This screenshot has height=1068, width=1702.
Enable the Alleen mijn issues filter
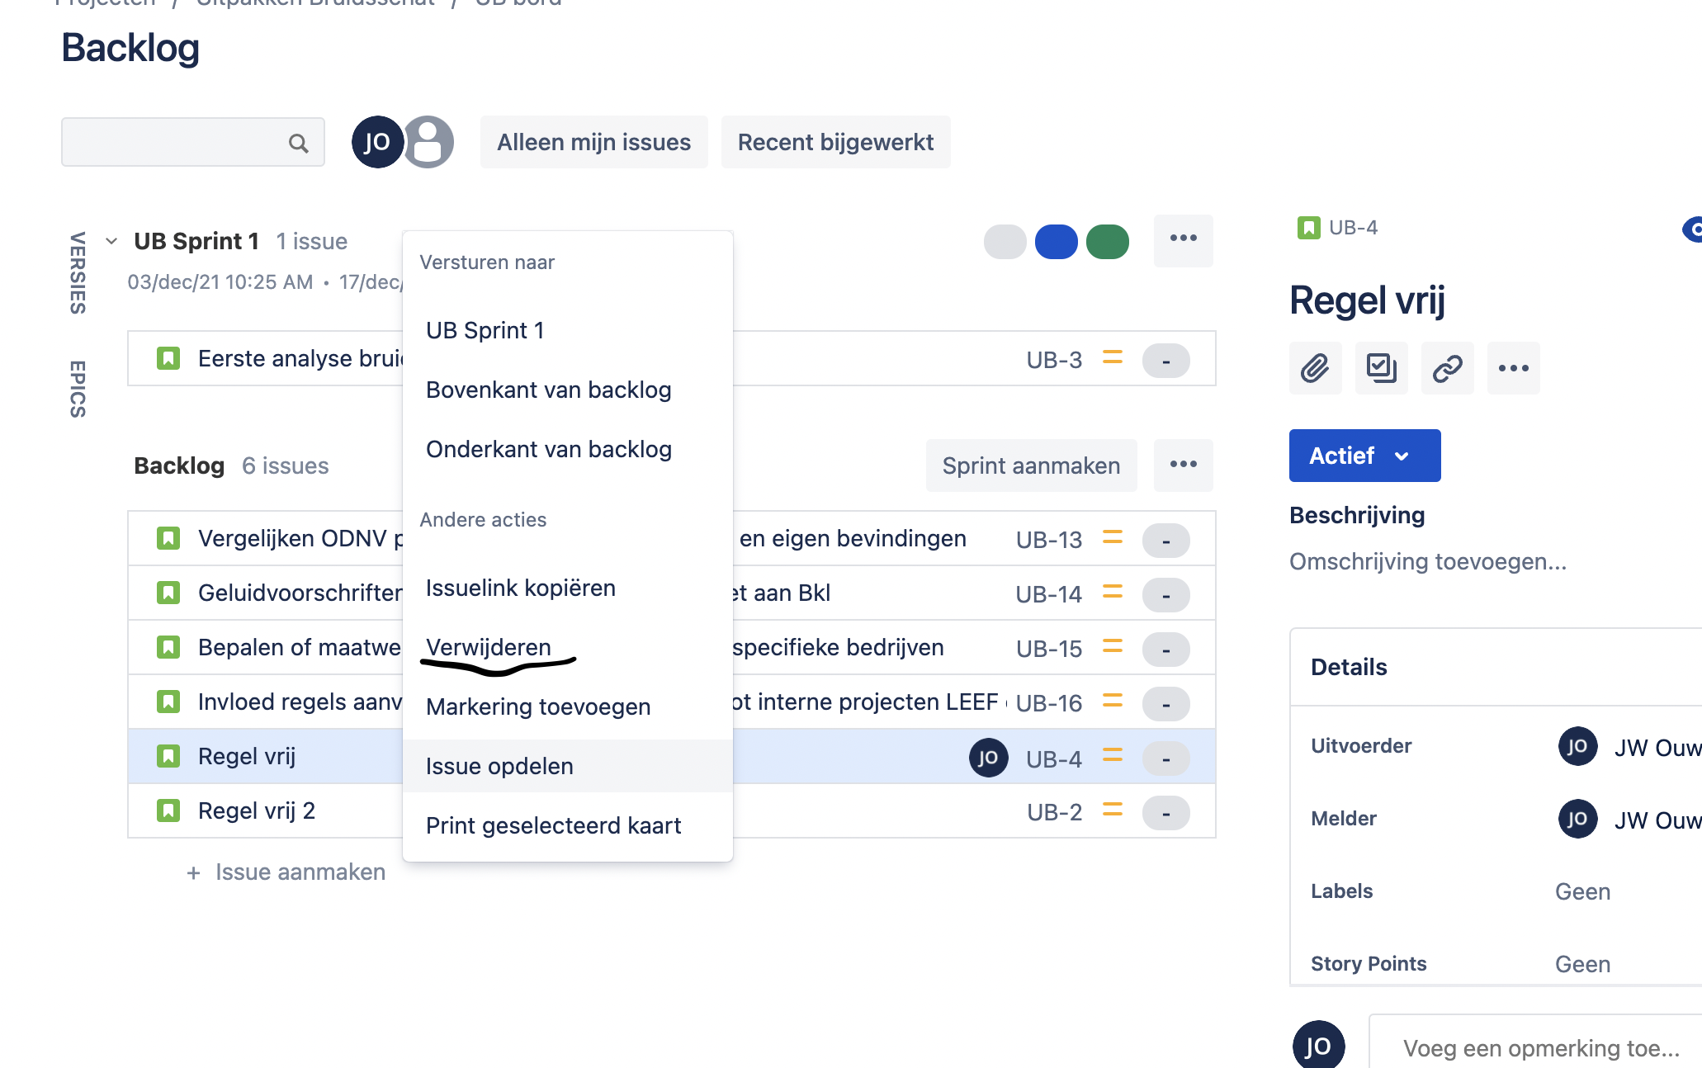click(x=593, y=141)
